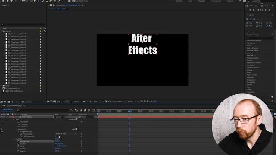276x155 pixels.
Task: Expand More Options group
Action: [16, 127]
